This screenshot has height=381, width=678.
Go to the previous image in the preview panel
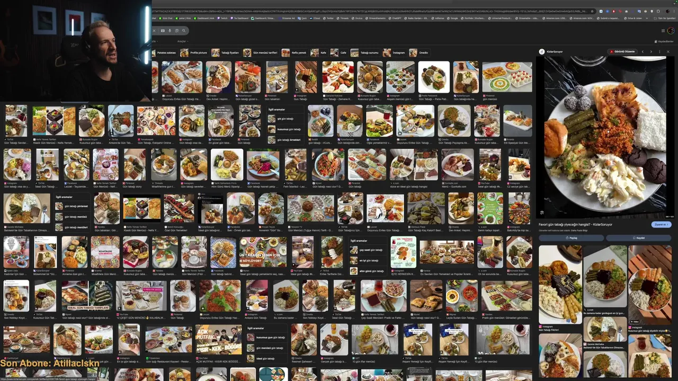(x=643, y=52)
